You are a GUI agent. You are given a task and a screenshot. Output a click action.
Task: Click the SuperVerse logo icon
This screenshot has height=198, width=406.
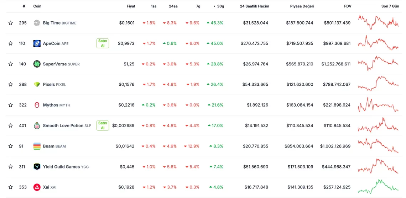tap(37, 64)
